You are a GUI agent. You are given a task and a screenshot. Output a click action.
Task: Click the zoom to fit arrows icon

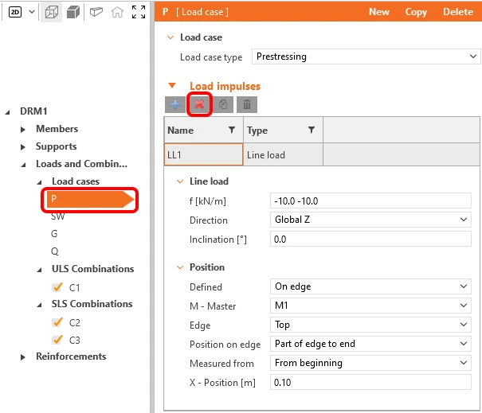click(x=139, y=12)
